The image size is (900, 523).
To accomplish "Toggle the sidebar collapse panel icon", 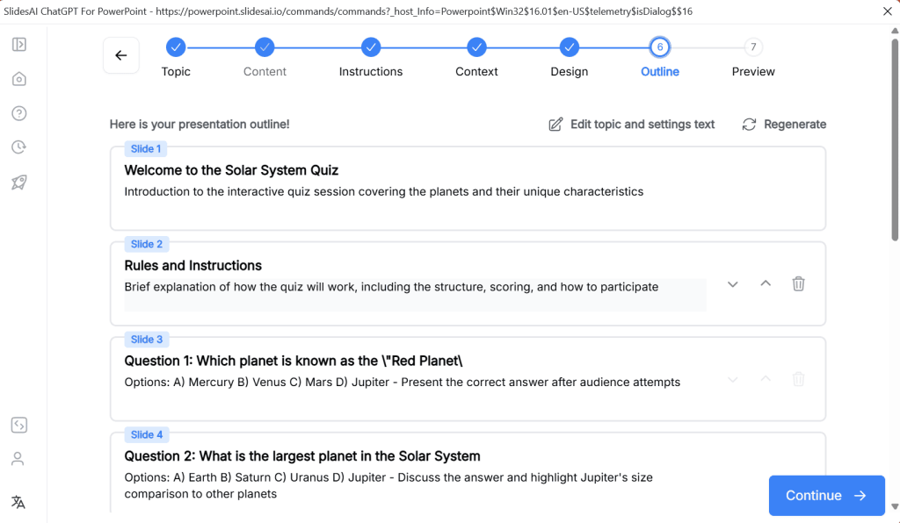I will 18,45.
